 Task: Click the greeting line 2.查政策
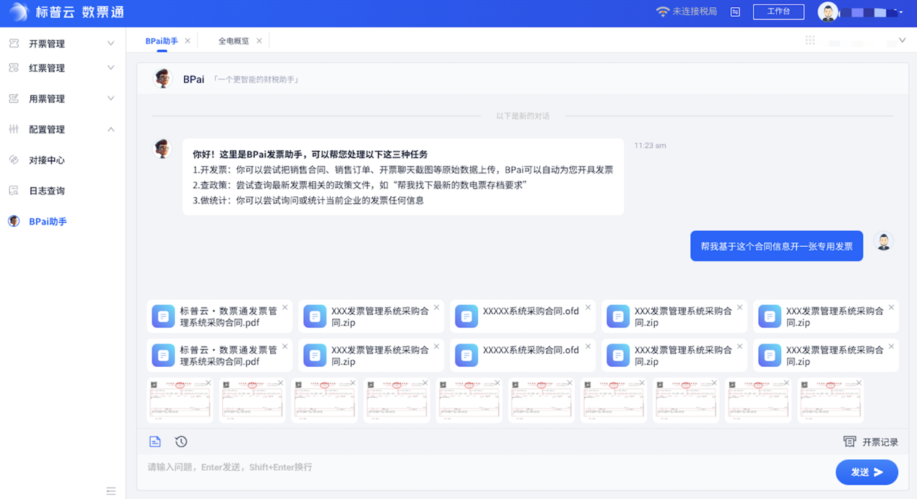pyautogui.click(x=360, y=185)
